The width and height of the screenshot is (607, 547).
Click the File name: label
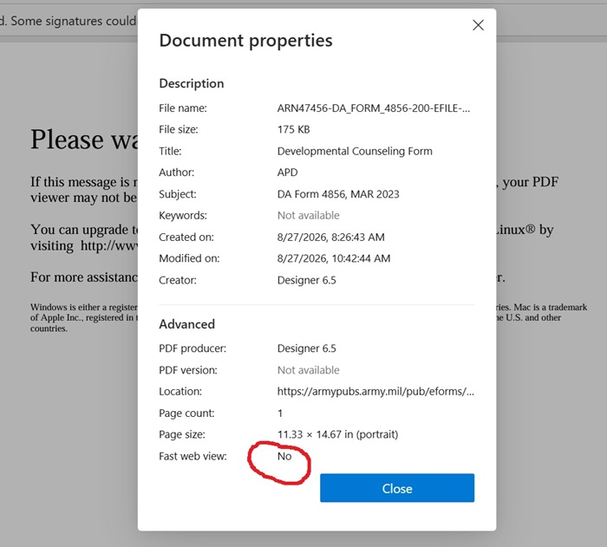pyautogui.click(x=183, y=108)
